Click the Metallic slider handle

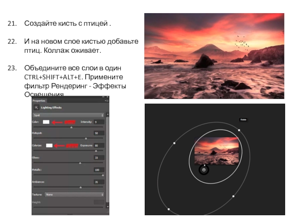click(103, 175)
